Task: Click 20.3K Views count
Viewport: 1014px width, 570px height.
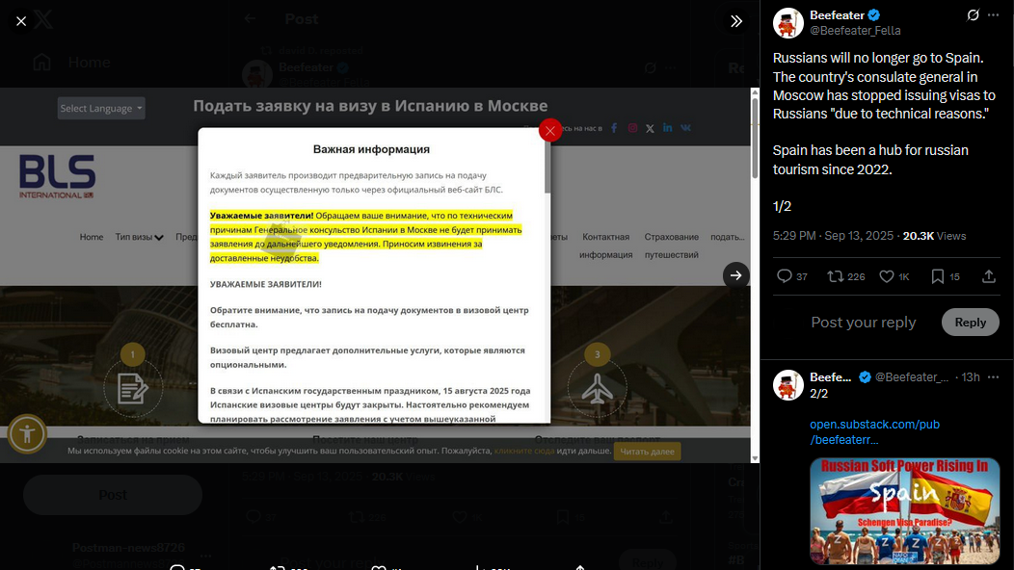Action: click(934, 236)
